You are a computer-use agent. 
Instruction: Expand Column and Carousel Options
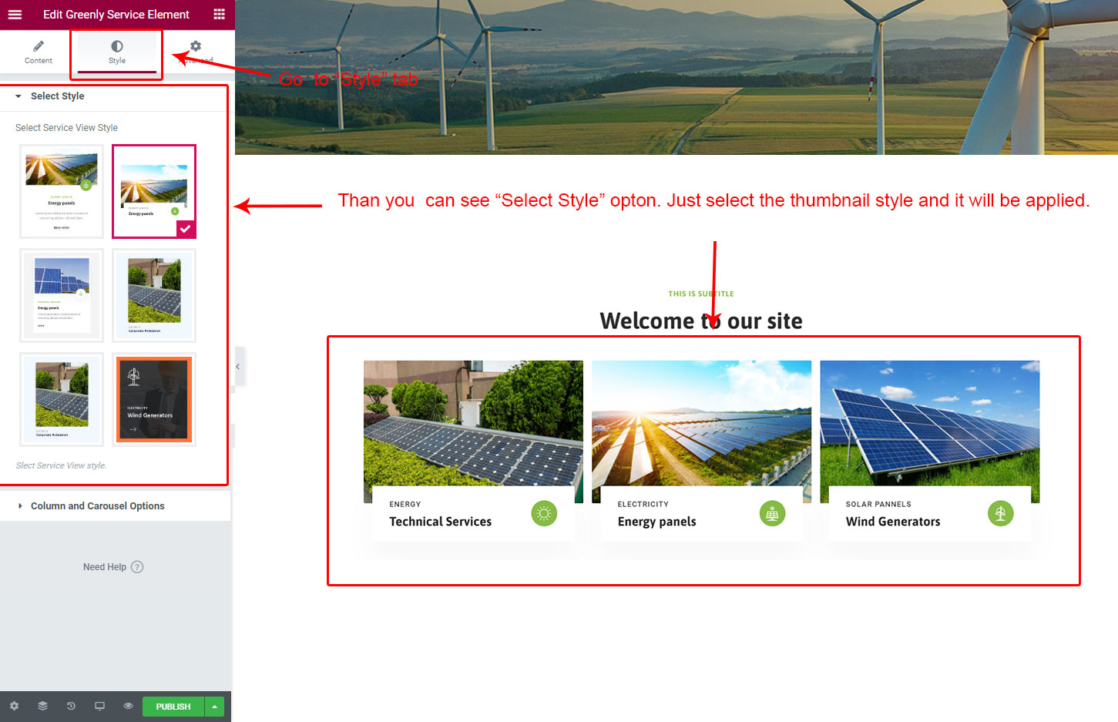click(97, 506)
